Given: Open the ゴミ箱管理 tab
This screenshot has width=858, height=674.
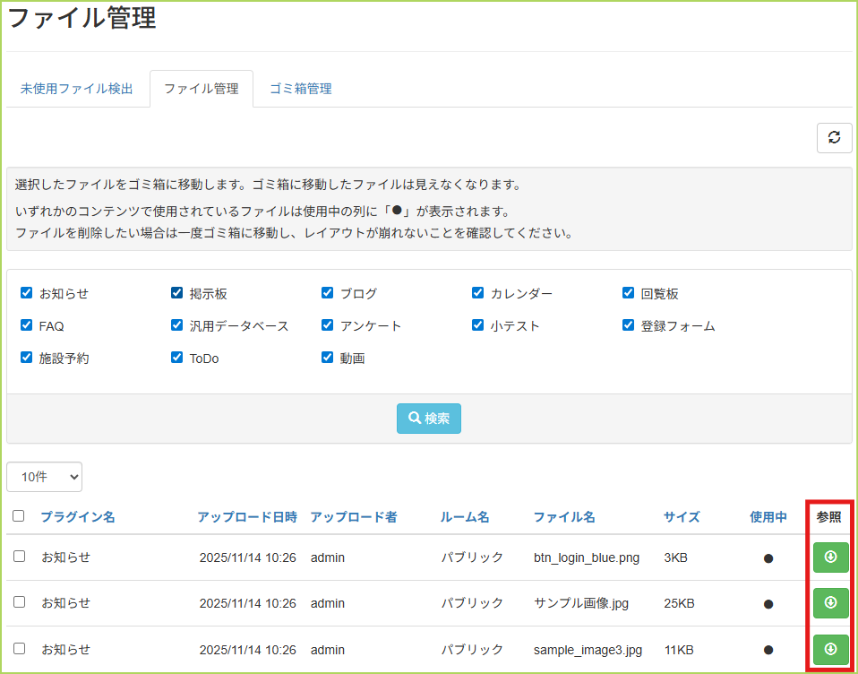Looking at the screenshot, I should [x=301, y=89].
